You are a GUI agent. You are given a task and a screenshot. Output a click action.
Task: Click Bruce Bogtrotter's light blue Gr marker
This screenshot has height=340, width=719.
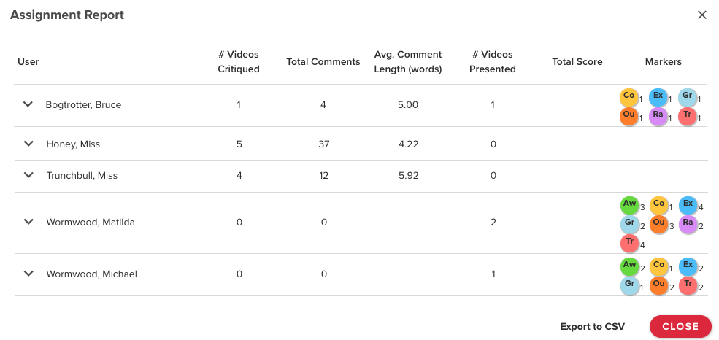pyautogui.click(x=688, y=98)
